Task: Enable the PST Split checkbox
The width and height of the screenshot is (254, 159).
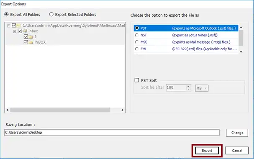Action: coord(137,80)
